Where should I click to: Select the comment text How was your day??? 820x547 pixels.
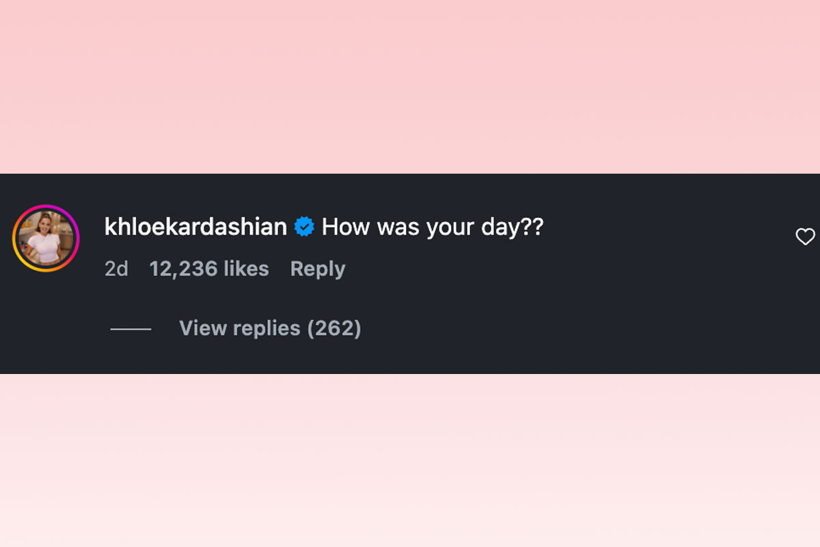[433, 226]
